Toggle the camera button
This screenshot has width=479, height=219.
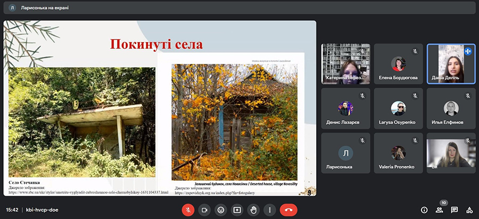(x=204, y=210)
